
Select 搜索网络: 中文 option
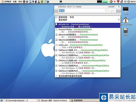88,17
